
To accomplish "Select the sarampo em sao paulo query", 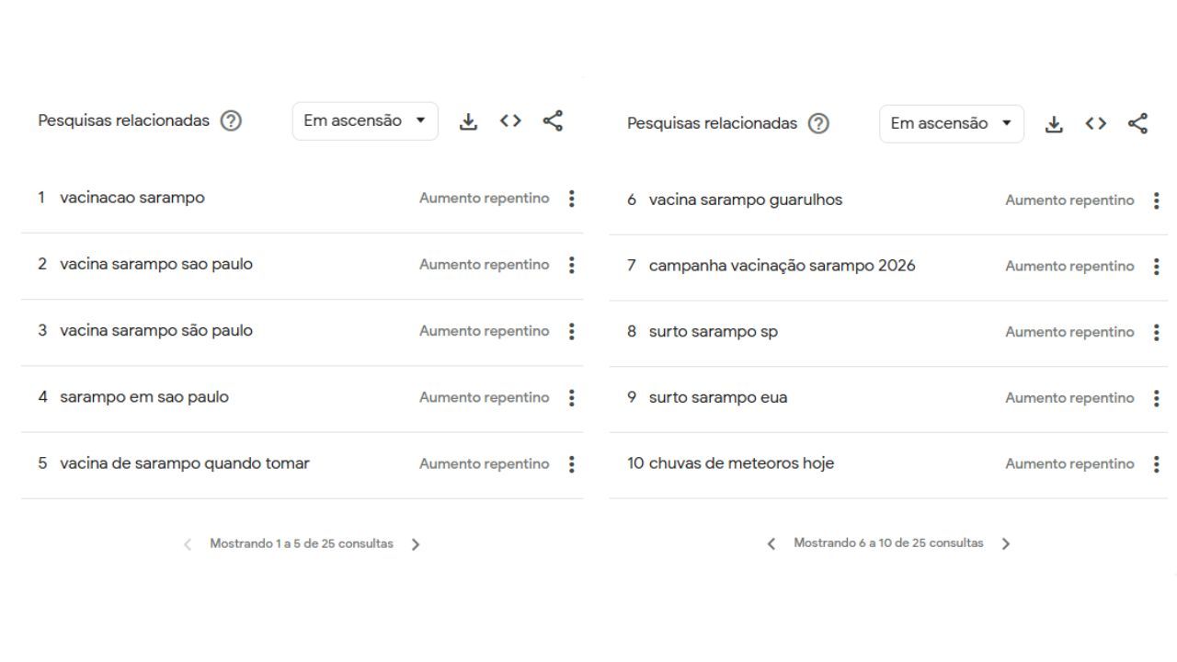I will coord(144,397).
